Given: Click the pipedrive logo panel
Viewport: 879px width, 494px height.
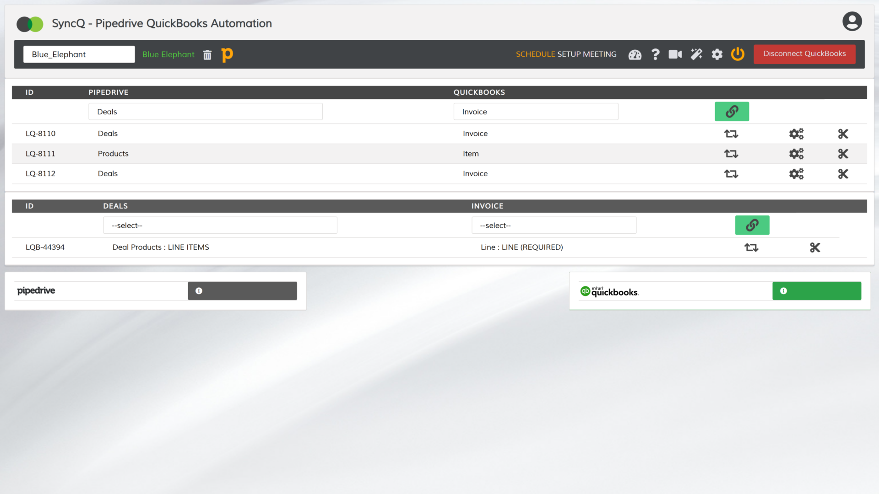Looking at the screenshot, I should coord(36,291).
